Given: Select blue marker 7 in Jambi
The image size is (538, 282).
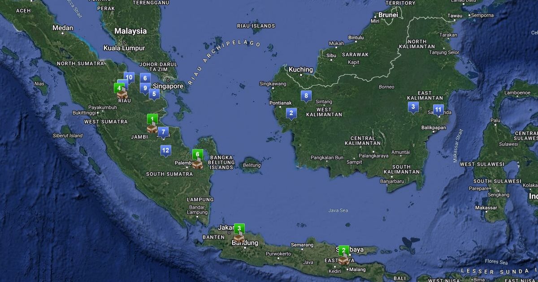Looking at the screenshot, I should point(163,132).
